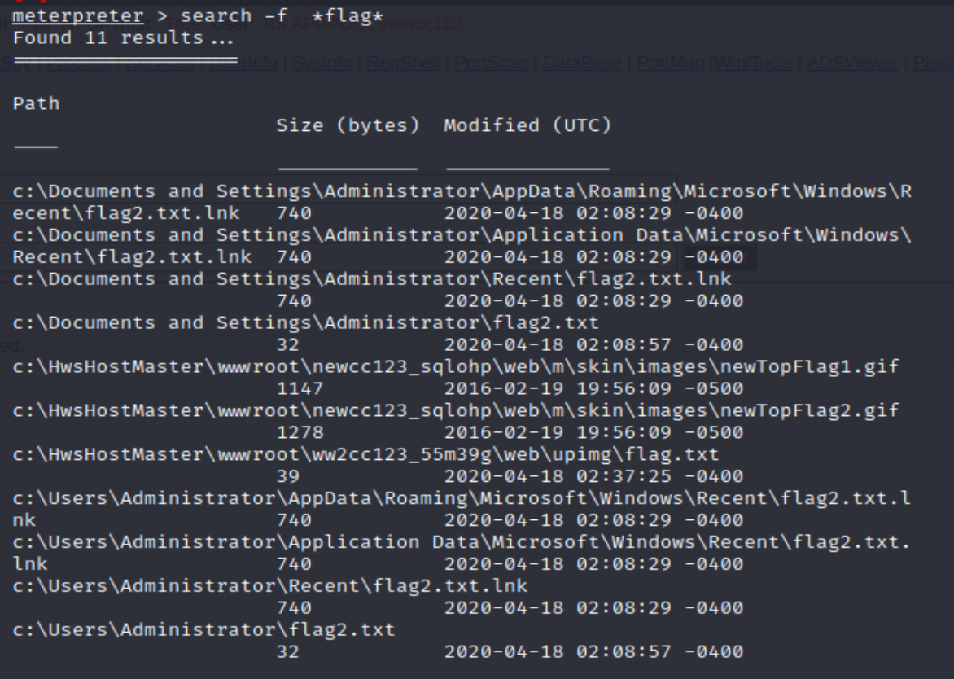Open the faint ADSViewer link
This screenshot has width=954, height=679.
click(x=851, y=63)
